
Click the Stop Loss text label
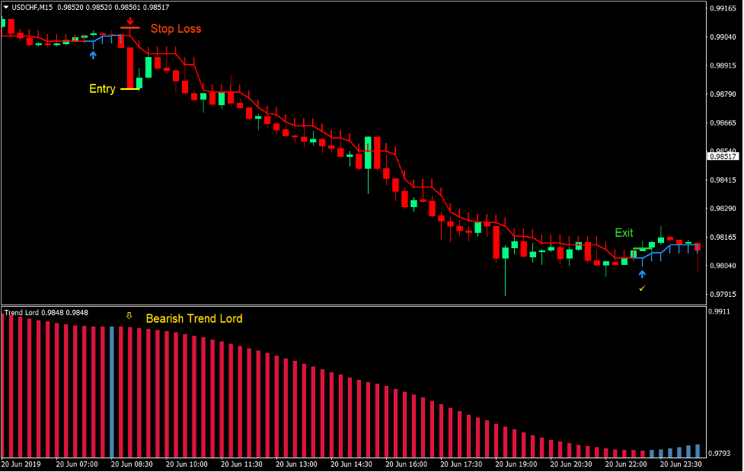point(176,29)
